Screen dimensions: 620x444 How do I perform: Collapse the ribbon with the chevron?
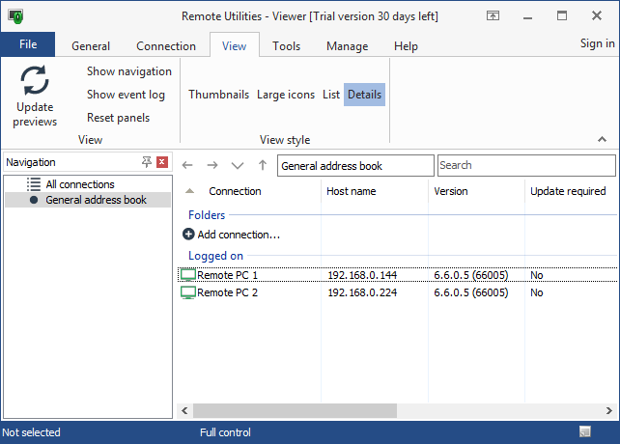point(602,139)
